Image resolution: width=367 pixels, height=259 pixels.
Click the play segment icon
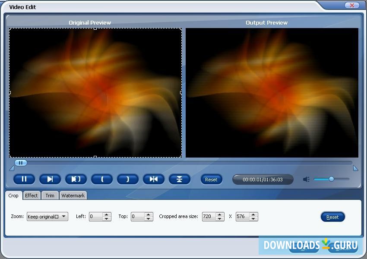point(76,179)
